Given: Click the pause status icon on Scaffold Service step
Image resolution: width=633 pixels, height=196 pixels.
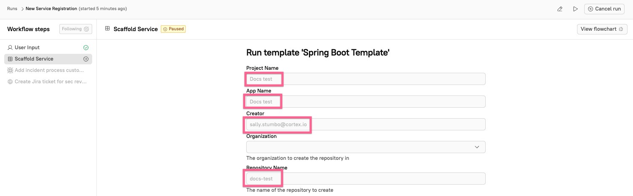Looking at the screenshot, I should (x=86, y=59).
